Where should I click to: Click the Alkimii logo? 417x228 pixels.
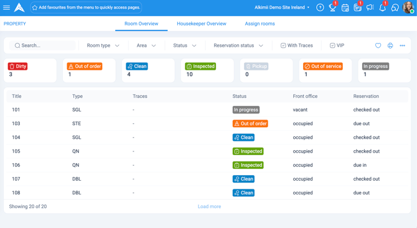point(19,7)
